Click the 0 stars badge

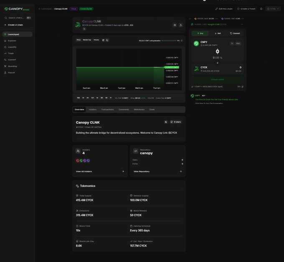176,122
